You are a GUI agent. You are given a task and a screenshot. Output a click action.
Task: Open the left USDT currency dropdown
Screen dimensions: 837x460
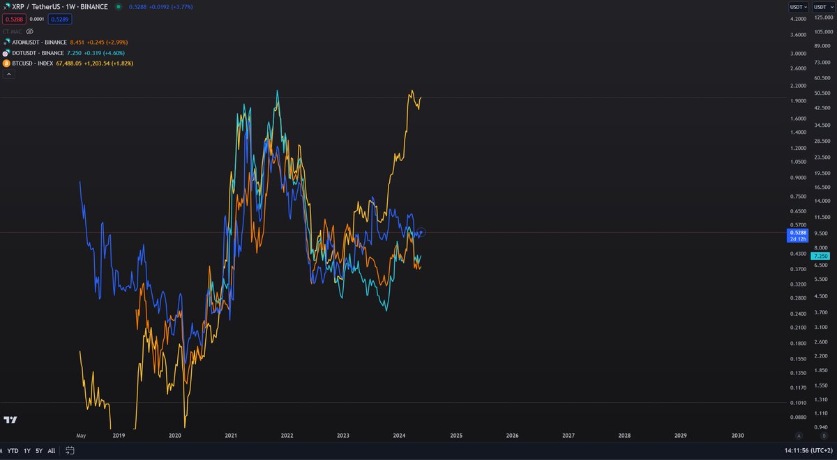click(799, 6)
